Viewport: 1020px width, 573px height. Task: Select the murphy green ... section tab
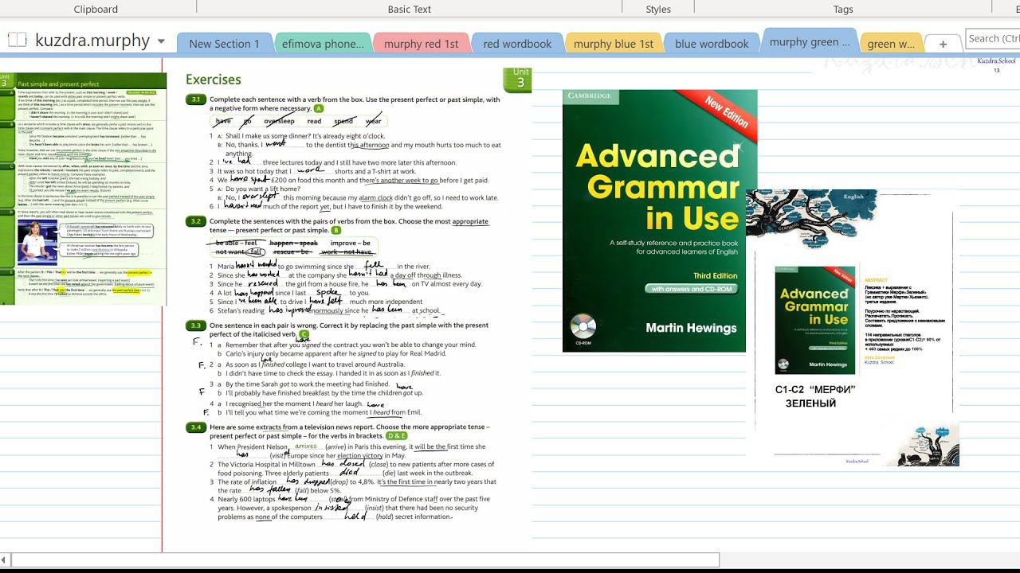click(809, 42)
